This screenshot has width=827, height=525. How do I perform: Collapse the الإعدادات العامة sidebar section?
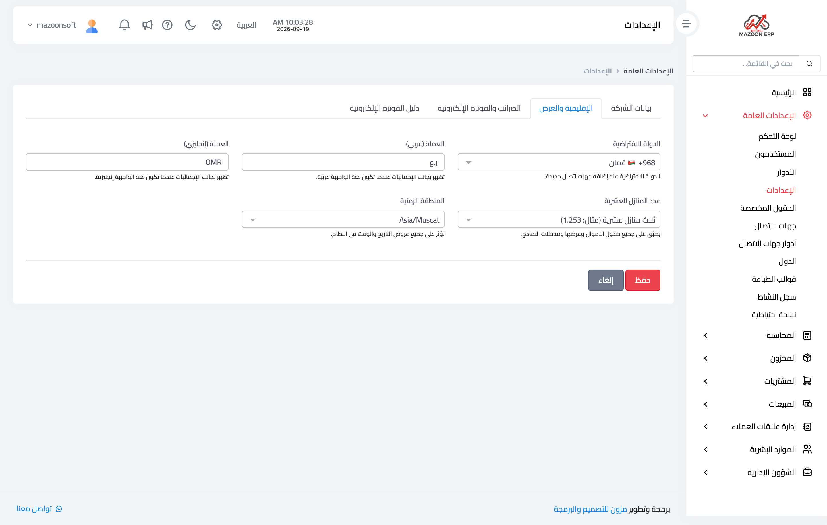(x=705, y=116)
